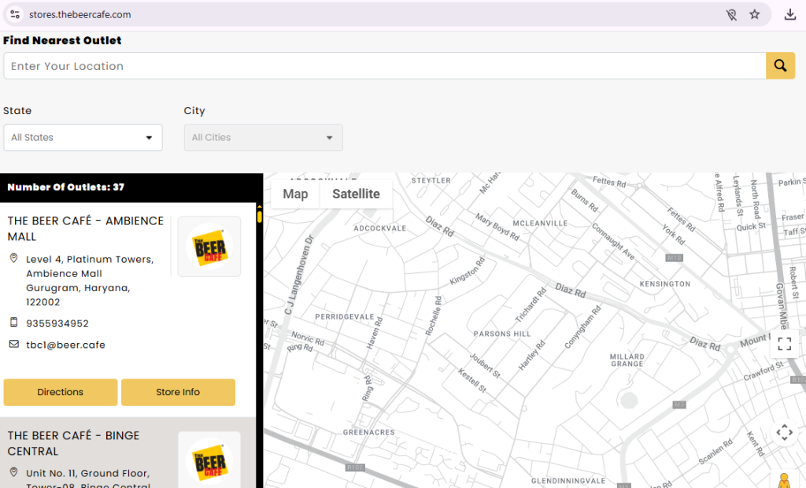806x488 pixels.
Task: Click the GREENACRES label on map
Action: (369, 432)
